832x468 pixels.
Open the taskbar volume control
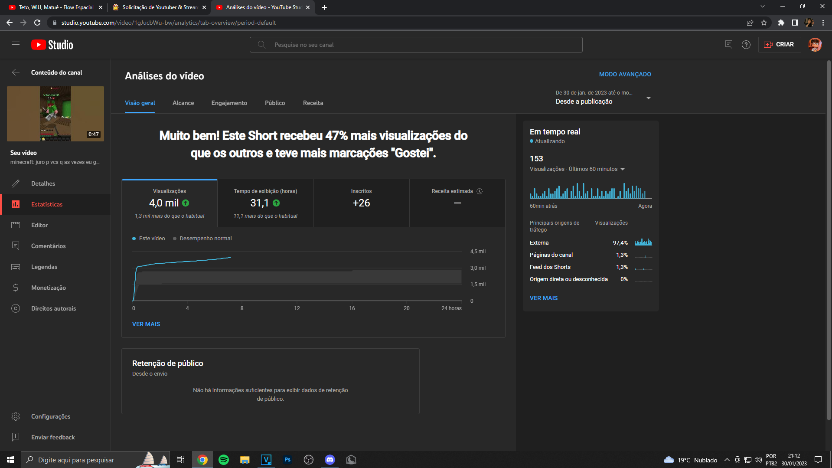point(758,460)
